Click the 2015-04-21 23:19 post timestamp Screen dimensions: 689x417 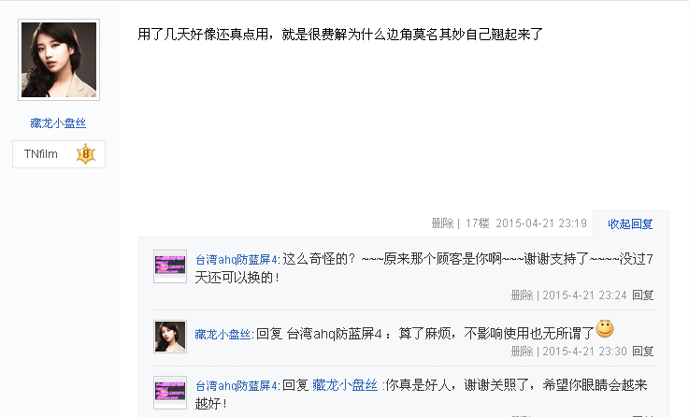click(541, 223)
